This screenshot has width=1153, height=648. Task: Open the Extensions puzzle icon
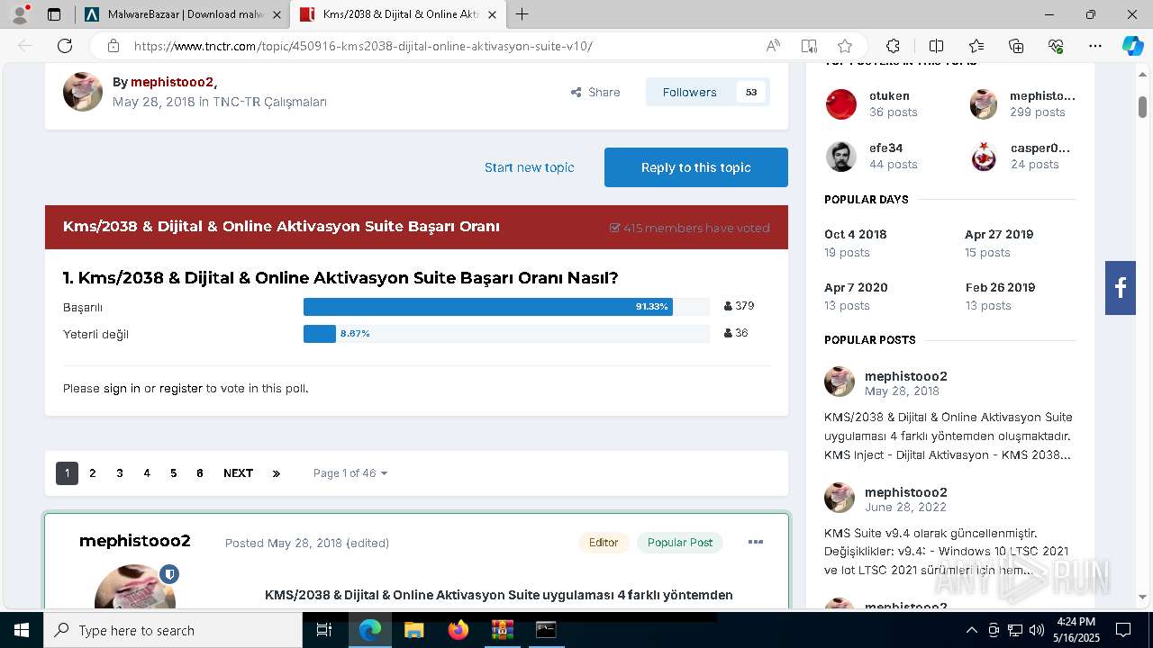(x=893, y=46)
